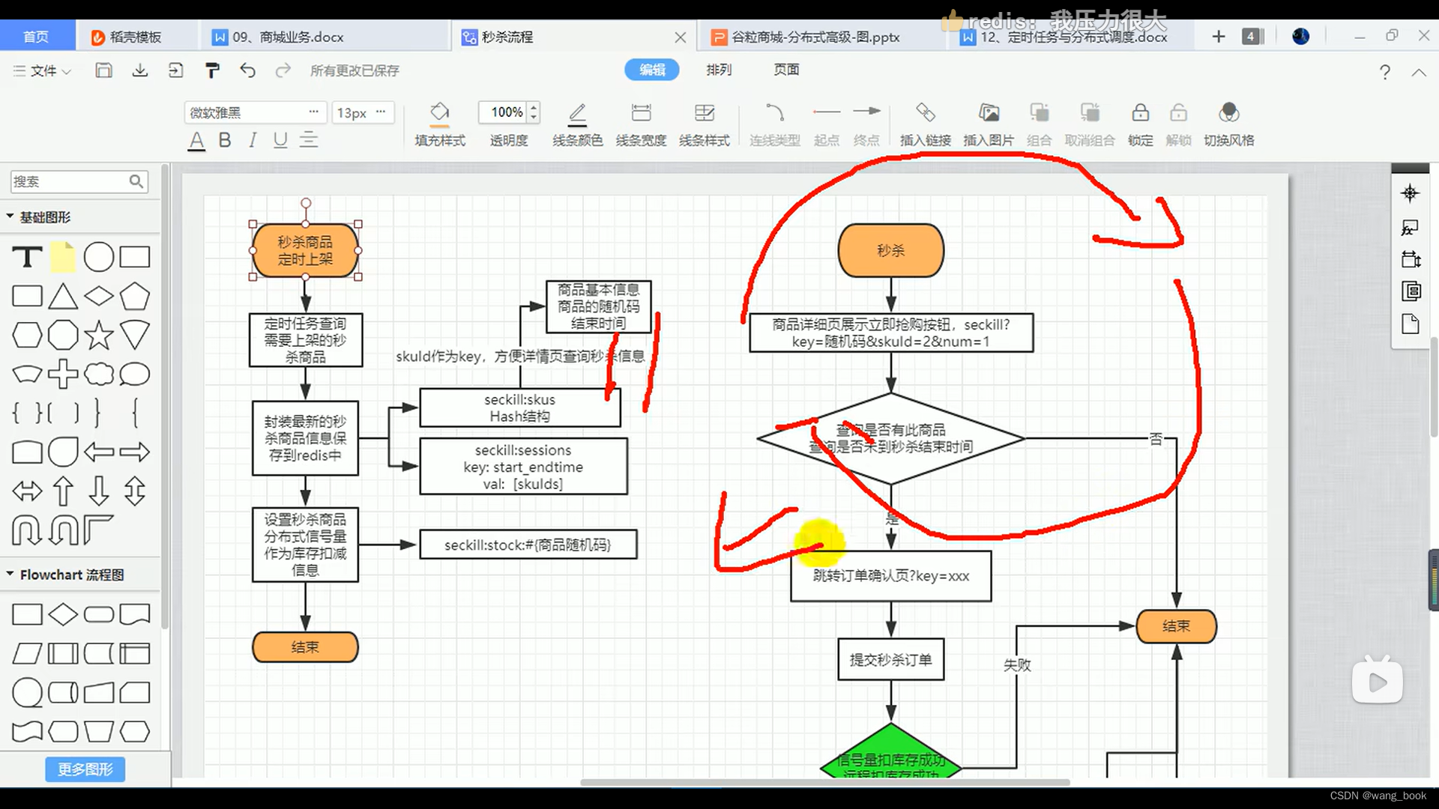The height and width of the screenshot is (809, 1439).
Task: Undo the last action
Action: pyautogui.click(x=248, y=70)
